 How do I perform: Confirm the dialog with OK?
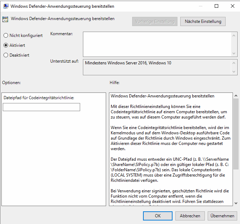coord(158,216)
